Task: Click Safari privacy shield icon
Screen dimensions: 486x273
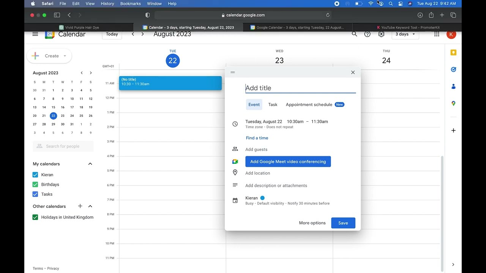Action: click(x=148, y=15)
